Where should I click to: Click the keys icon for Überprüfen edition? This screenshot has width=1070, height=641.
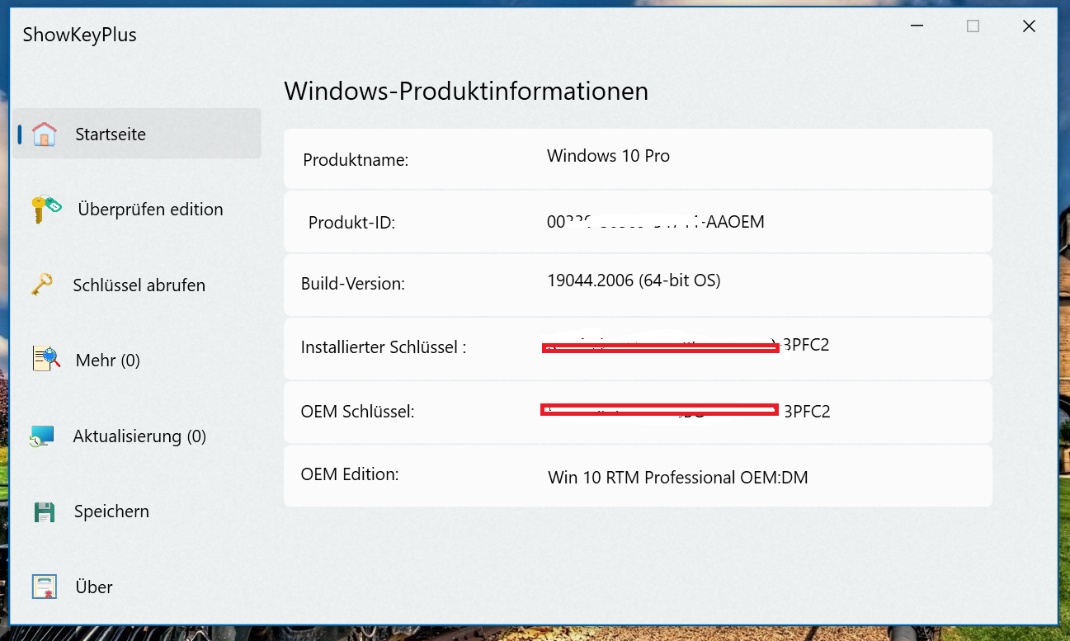point(46,209)
